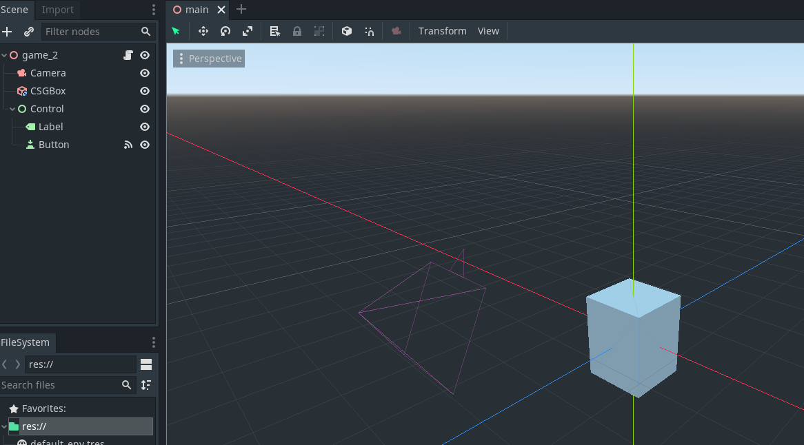The height and width of the screenshot is (445, 804).
Task: Close the main scene tab
Action: coord(221,10)
